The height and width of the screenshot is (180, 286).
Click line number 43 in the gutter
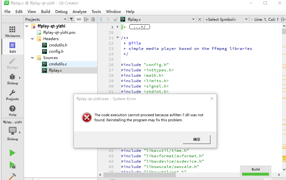tap(111, 156)
